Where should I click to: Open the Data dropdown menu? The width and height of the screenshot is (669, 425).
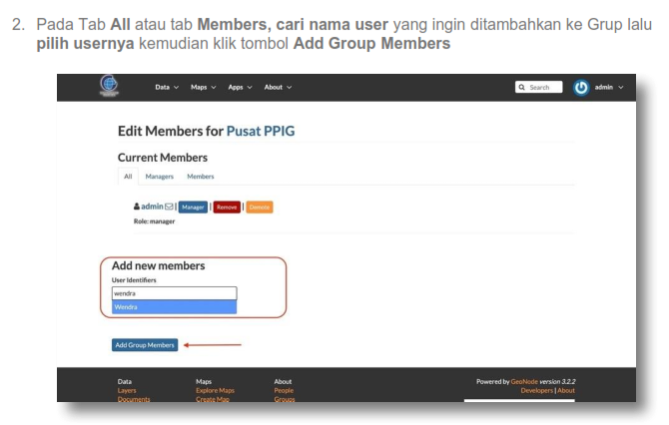click(166, 87)
